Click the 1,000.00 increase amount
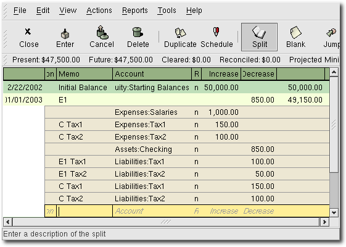 coord(223,112)
